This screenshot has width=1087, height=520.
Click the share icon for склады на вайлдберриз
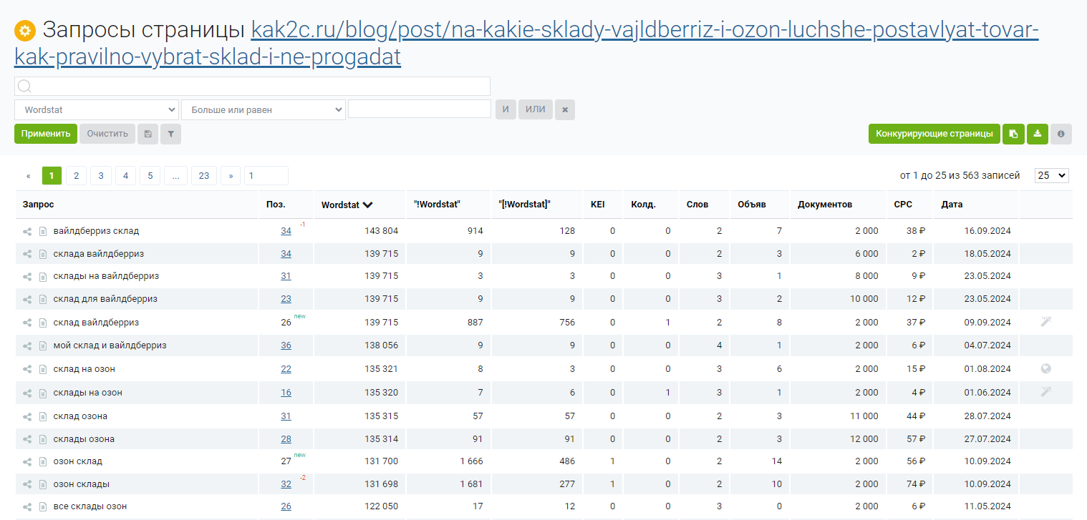27,276
